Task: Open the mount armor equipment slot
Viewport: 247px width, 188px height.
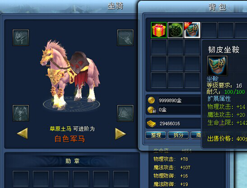Action: 21,113
